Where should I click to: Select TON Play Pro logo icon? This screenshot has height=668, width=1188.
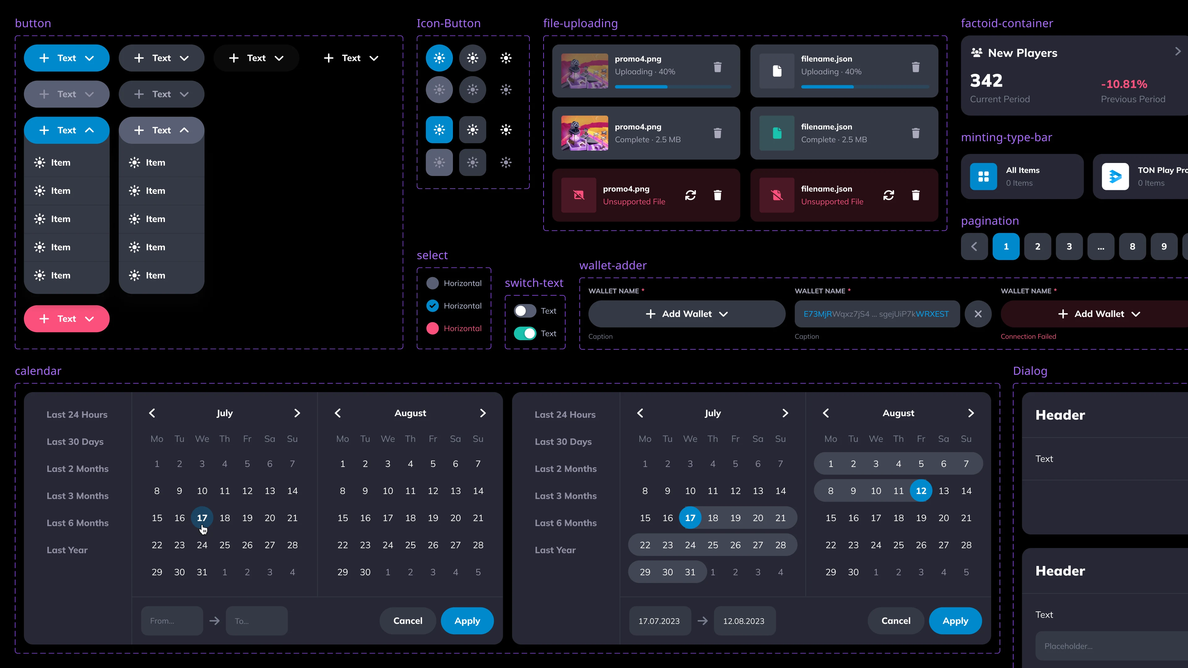(1115, 177)
